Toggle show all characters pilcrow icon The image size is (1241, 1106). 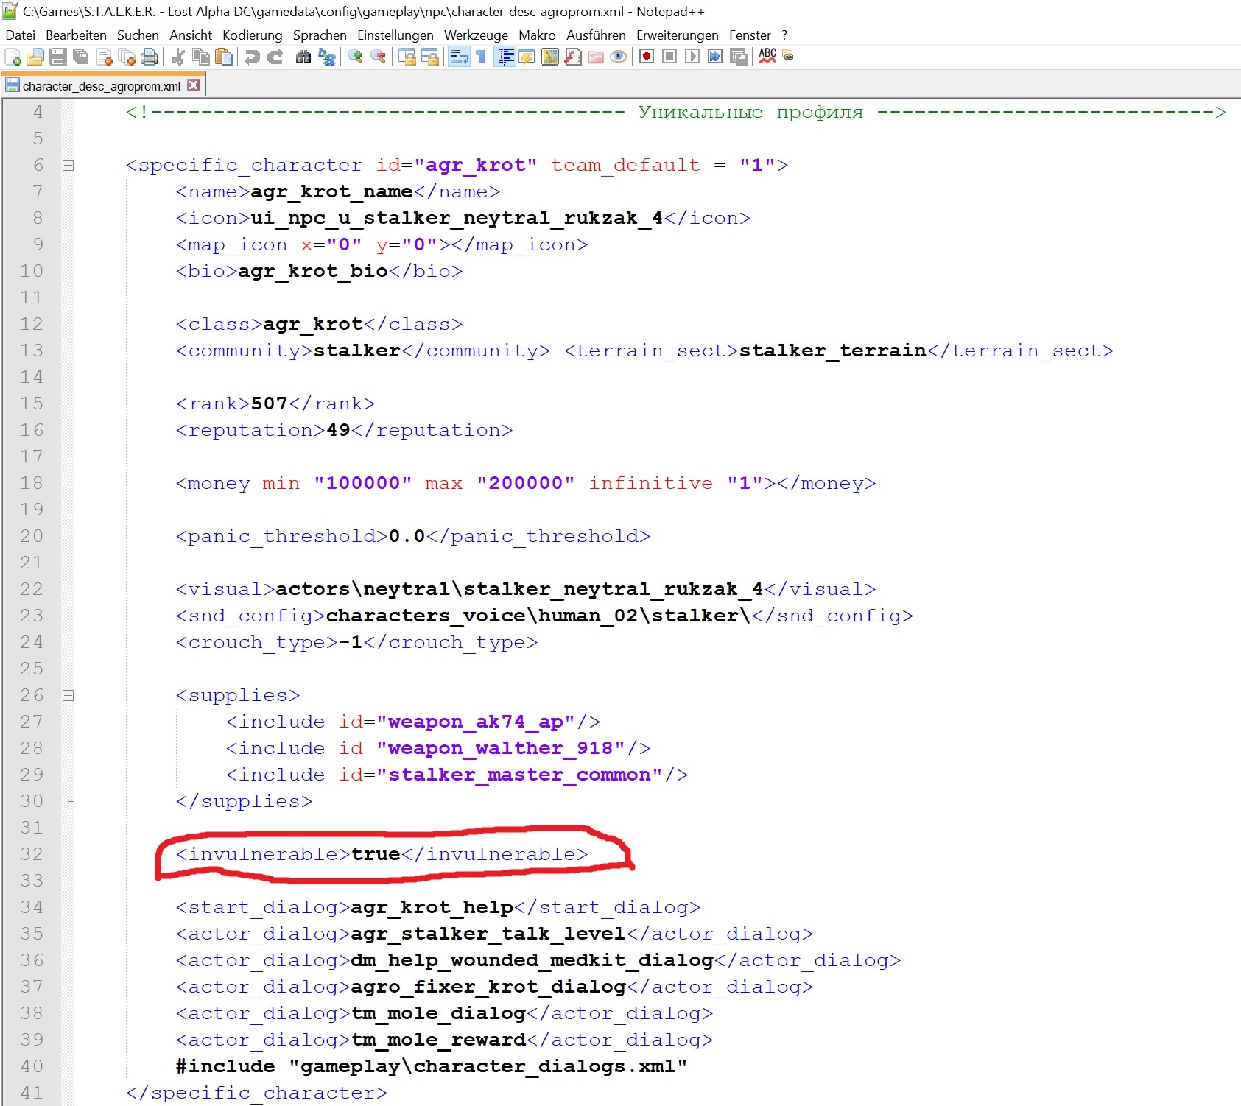pyautogui.click(x=481, y=57)
